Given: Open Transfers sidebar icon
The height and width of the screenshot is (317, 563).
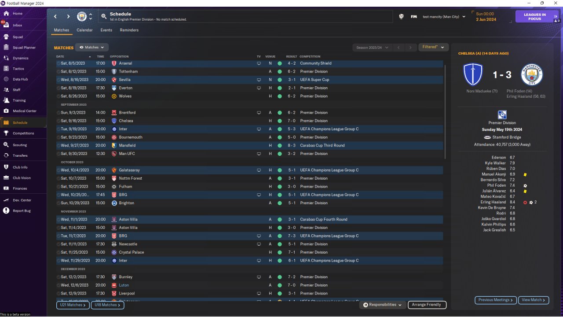Looking at the screenshot, I should 6,155.
